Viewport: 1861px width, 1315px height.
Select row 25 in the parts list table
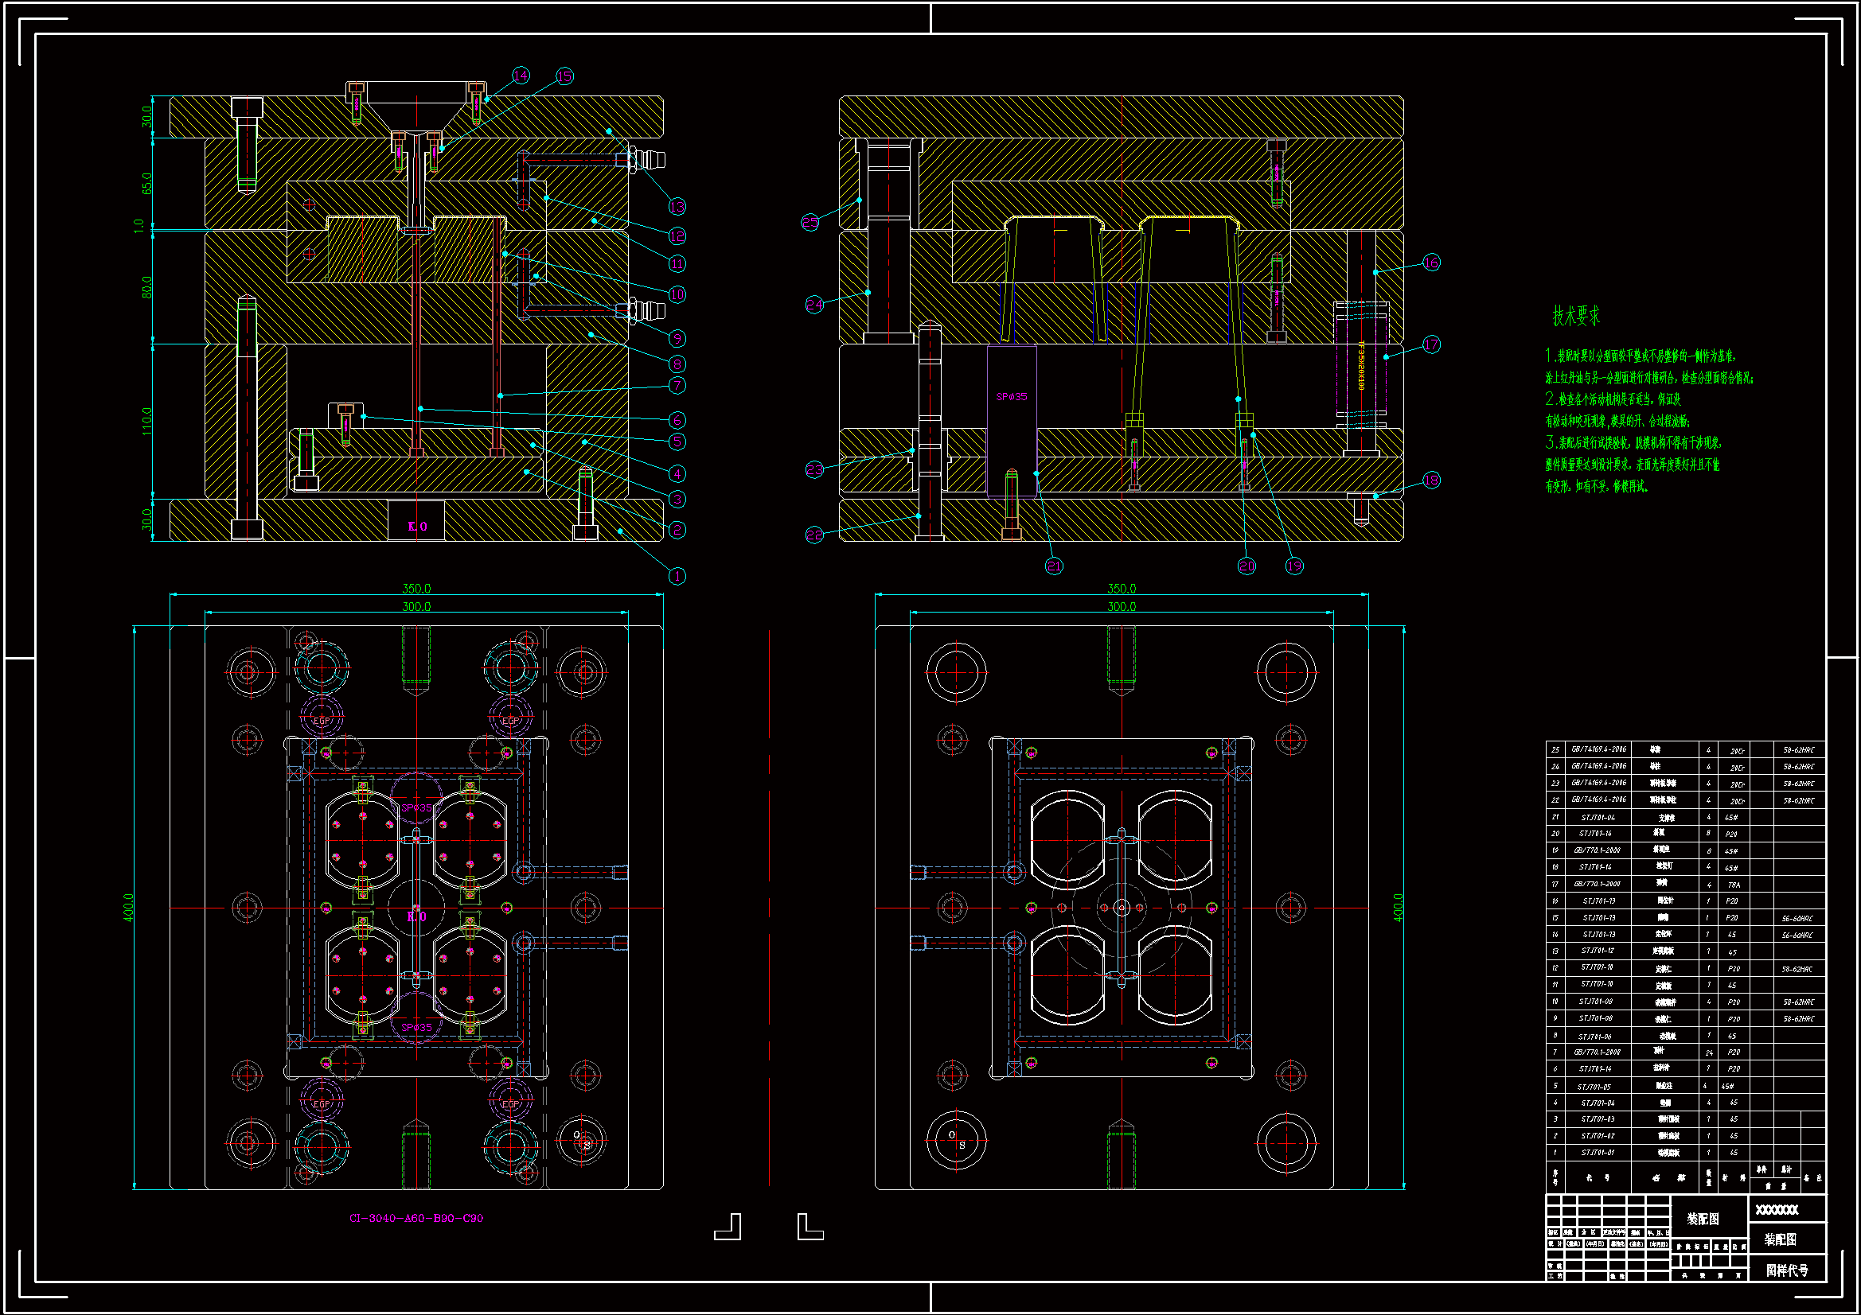(1684, 749)
